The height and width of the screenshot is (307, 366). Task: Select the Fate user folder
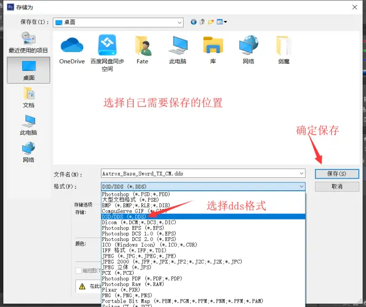tap(143, 50)
